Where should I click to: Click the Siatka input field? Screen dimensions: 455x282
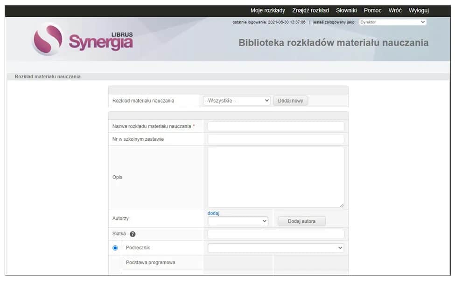[275, 234]
